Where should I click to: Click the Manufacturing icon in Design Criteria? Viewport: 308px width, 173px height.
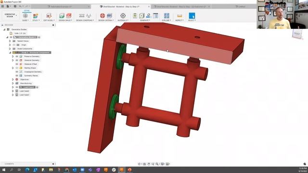click(109, 15)
